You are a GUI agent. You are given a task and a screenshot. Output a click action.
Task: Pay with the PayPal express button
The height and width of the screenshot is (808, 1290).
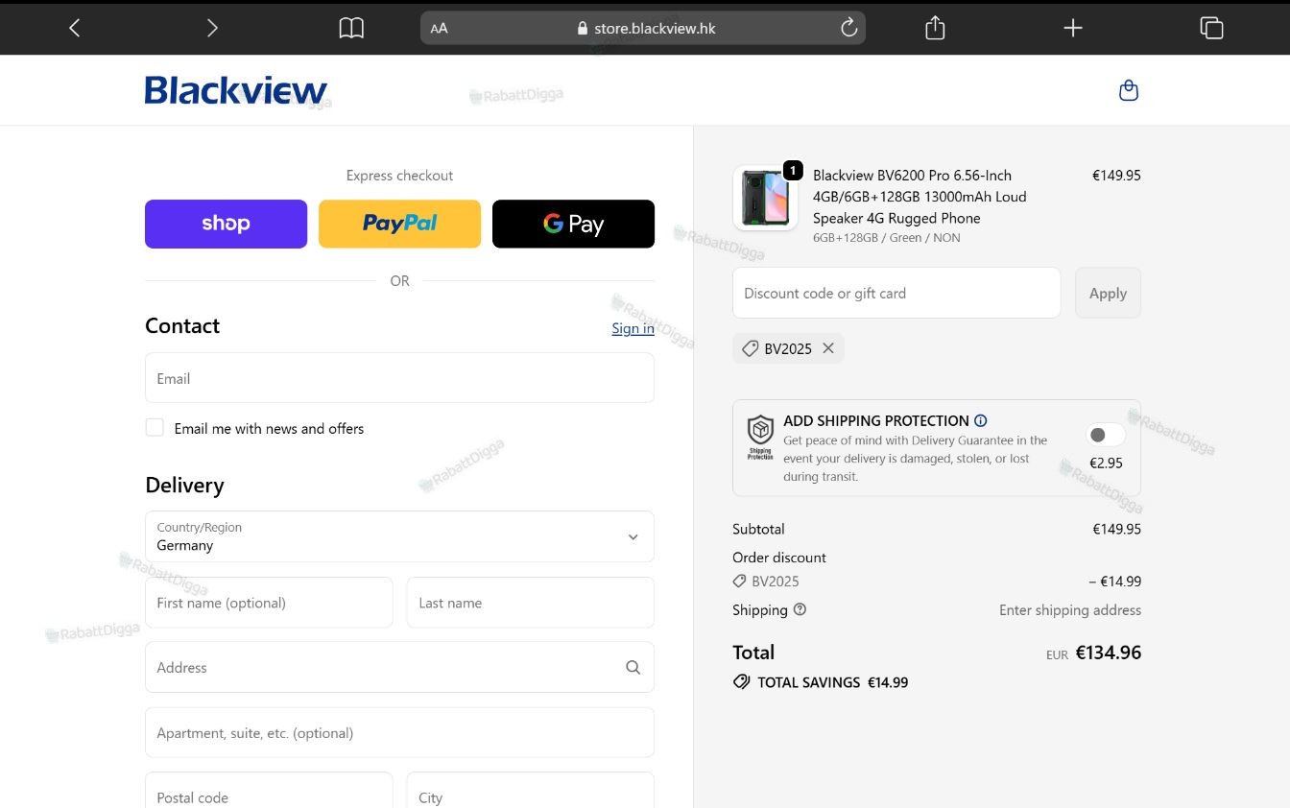click(399, 224)
